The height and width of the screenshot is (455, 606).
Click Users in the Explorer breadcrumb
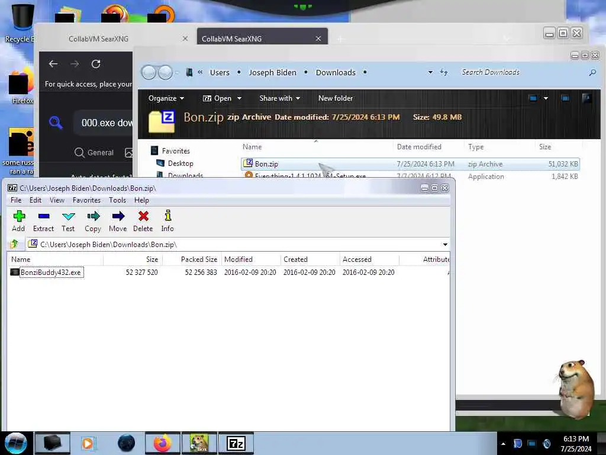click(220, 72)
